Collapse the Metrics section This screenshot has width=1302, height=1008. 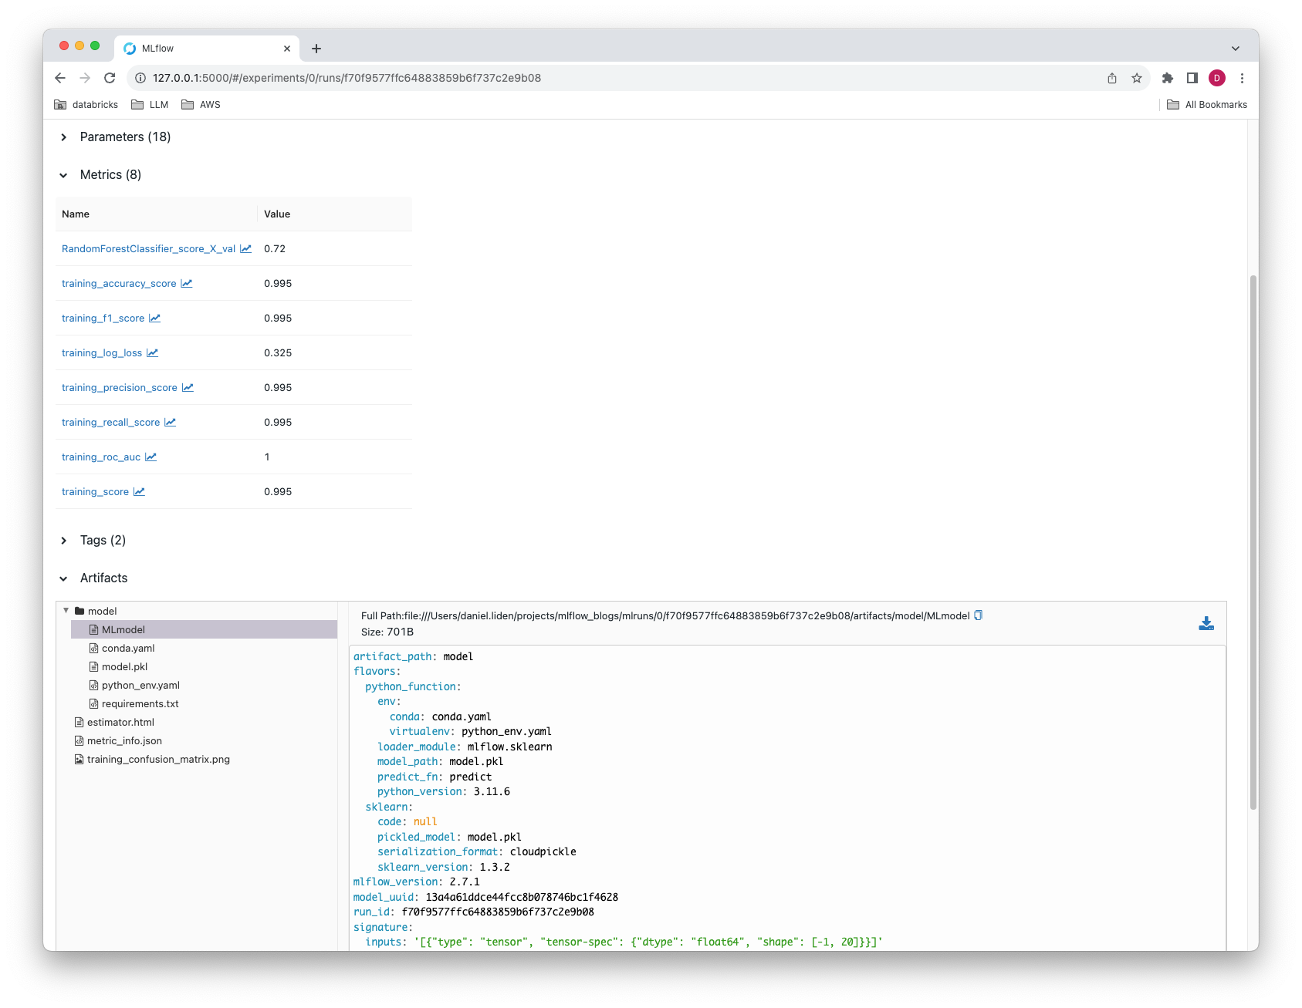pyautogui.click(x=63, y=174)
